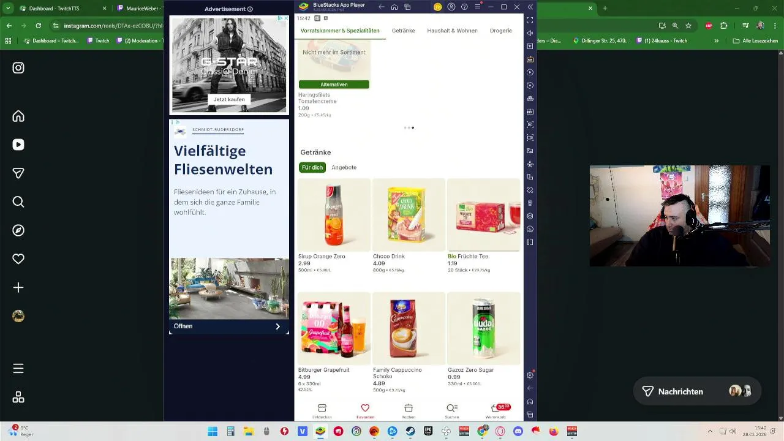The image size is (784, 441).
Task: Switch to Haushalt & Wohnen category tab
Action: tap(452, 31)
